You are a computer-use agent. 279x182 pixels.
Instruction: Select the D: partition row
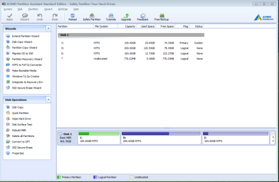point(131,48)
